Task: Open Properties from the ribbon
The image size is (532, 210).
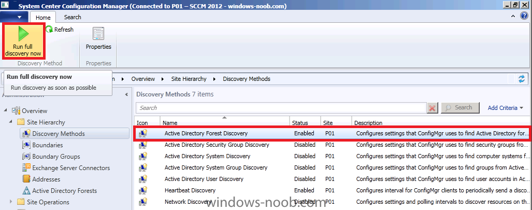Action: (x=98, y=38)
